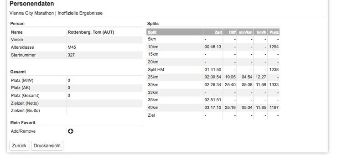Select the Platz column header
This screenshot has height=165, width=342.
(x=274, y=32)
